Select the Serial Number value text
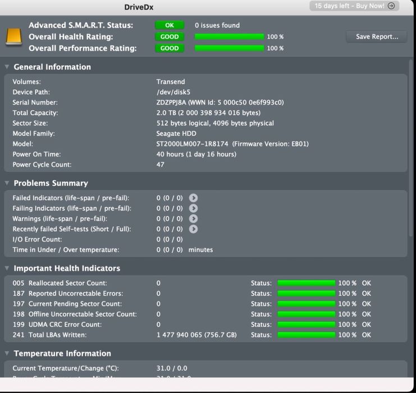Screen dimensions: 416x393 point(220,102)
